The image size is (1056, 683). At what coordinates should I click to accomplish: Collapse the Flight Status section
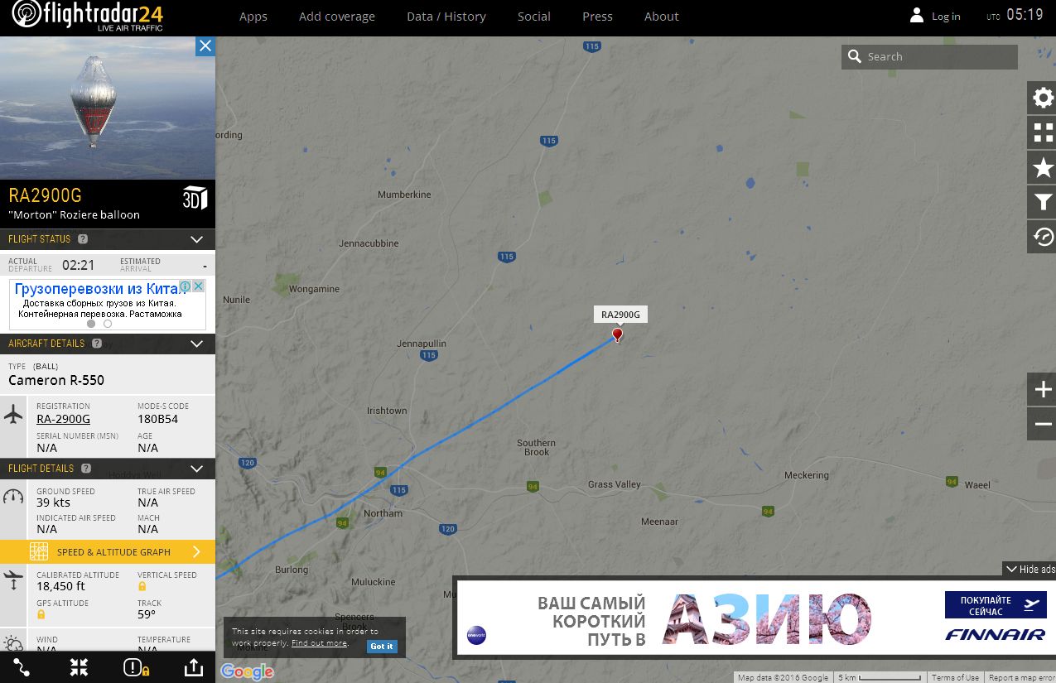pos(196,239)
